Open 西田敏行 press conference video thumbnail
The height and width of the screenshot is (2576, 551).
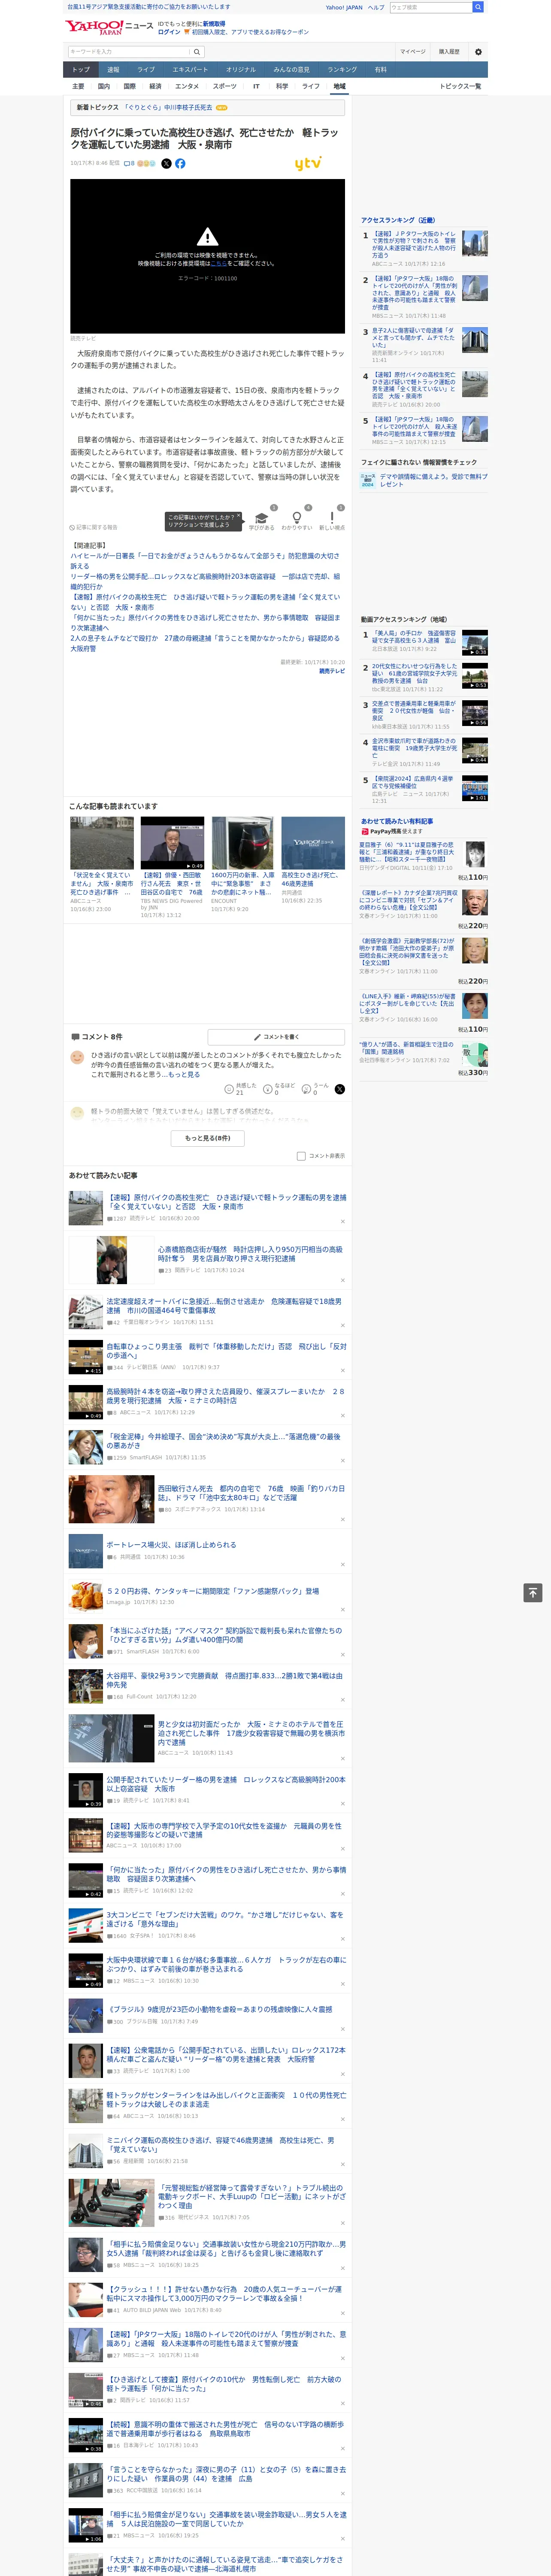[172, 843]
